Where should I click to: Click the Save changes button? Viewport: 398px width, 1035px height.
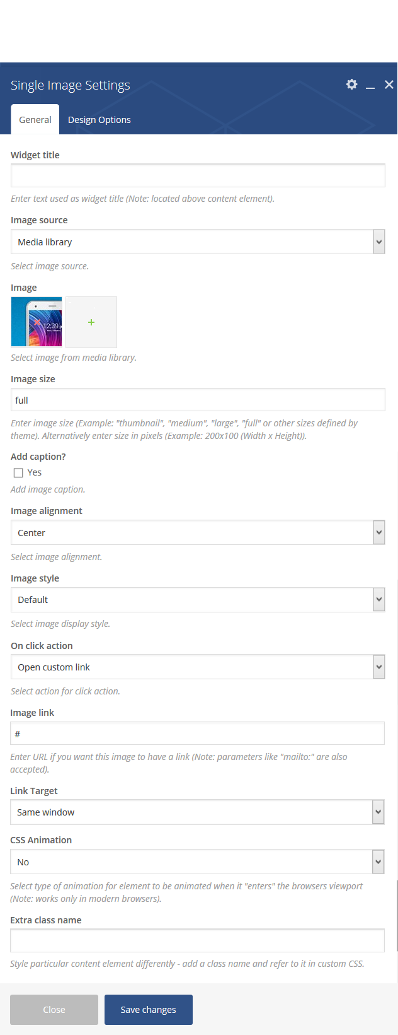[x=149, y=1010]
